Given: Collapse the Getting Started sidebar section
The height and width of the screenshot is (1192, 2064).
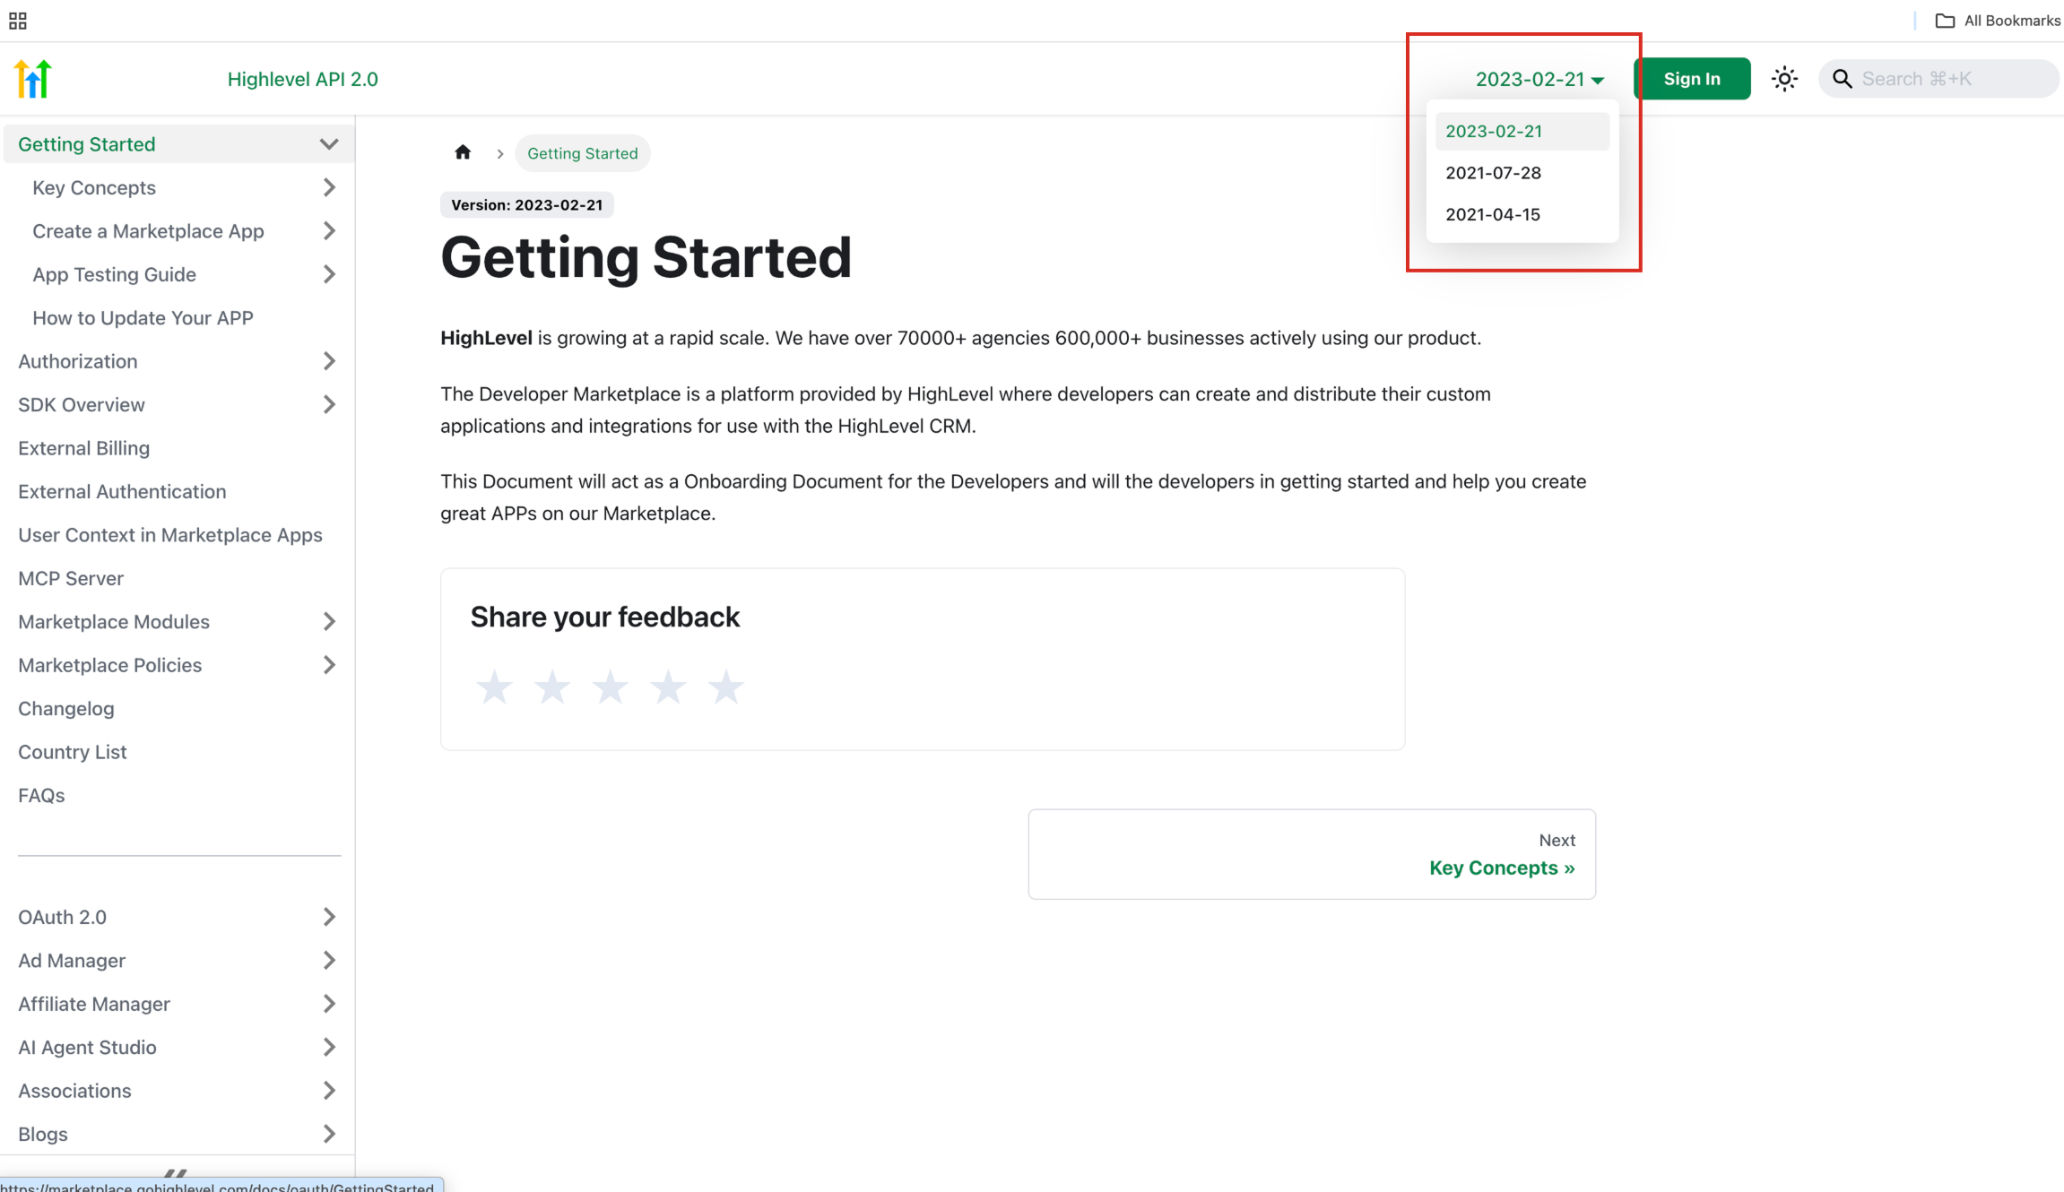Looking at the screenshot, I should tap(329, 144).
